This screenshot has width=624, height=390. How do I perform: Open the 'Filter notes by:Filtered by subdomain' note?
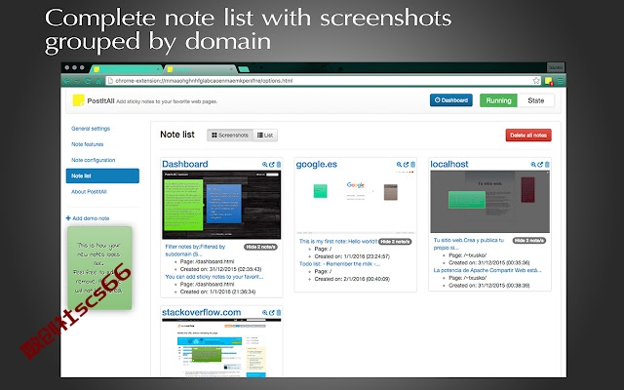[195, 251]
